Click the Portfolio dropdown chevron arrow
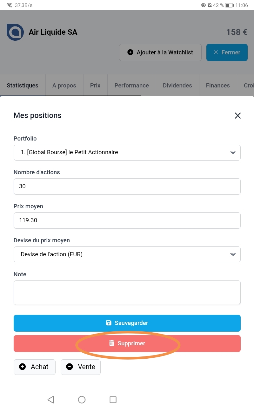 coord(233,153)
